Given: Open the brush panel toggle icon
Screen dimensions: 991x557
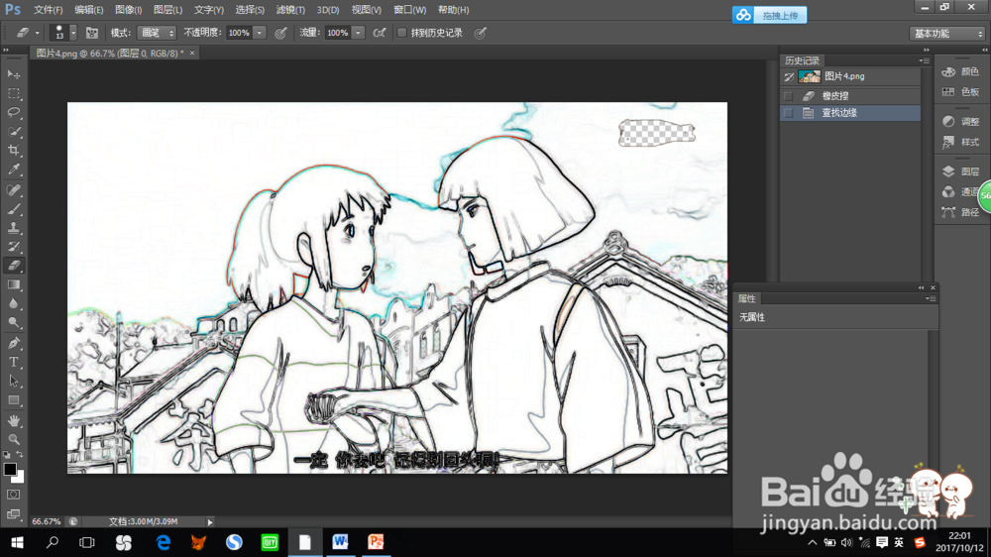Looking at the screenshot, I should (x=91, y=33).
